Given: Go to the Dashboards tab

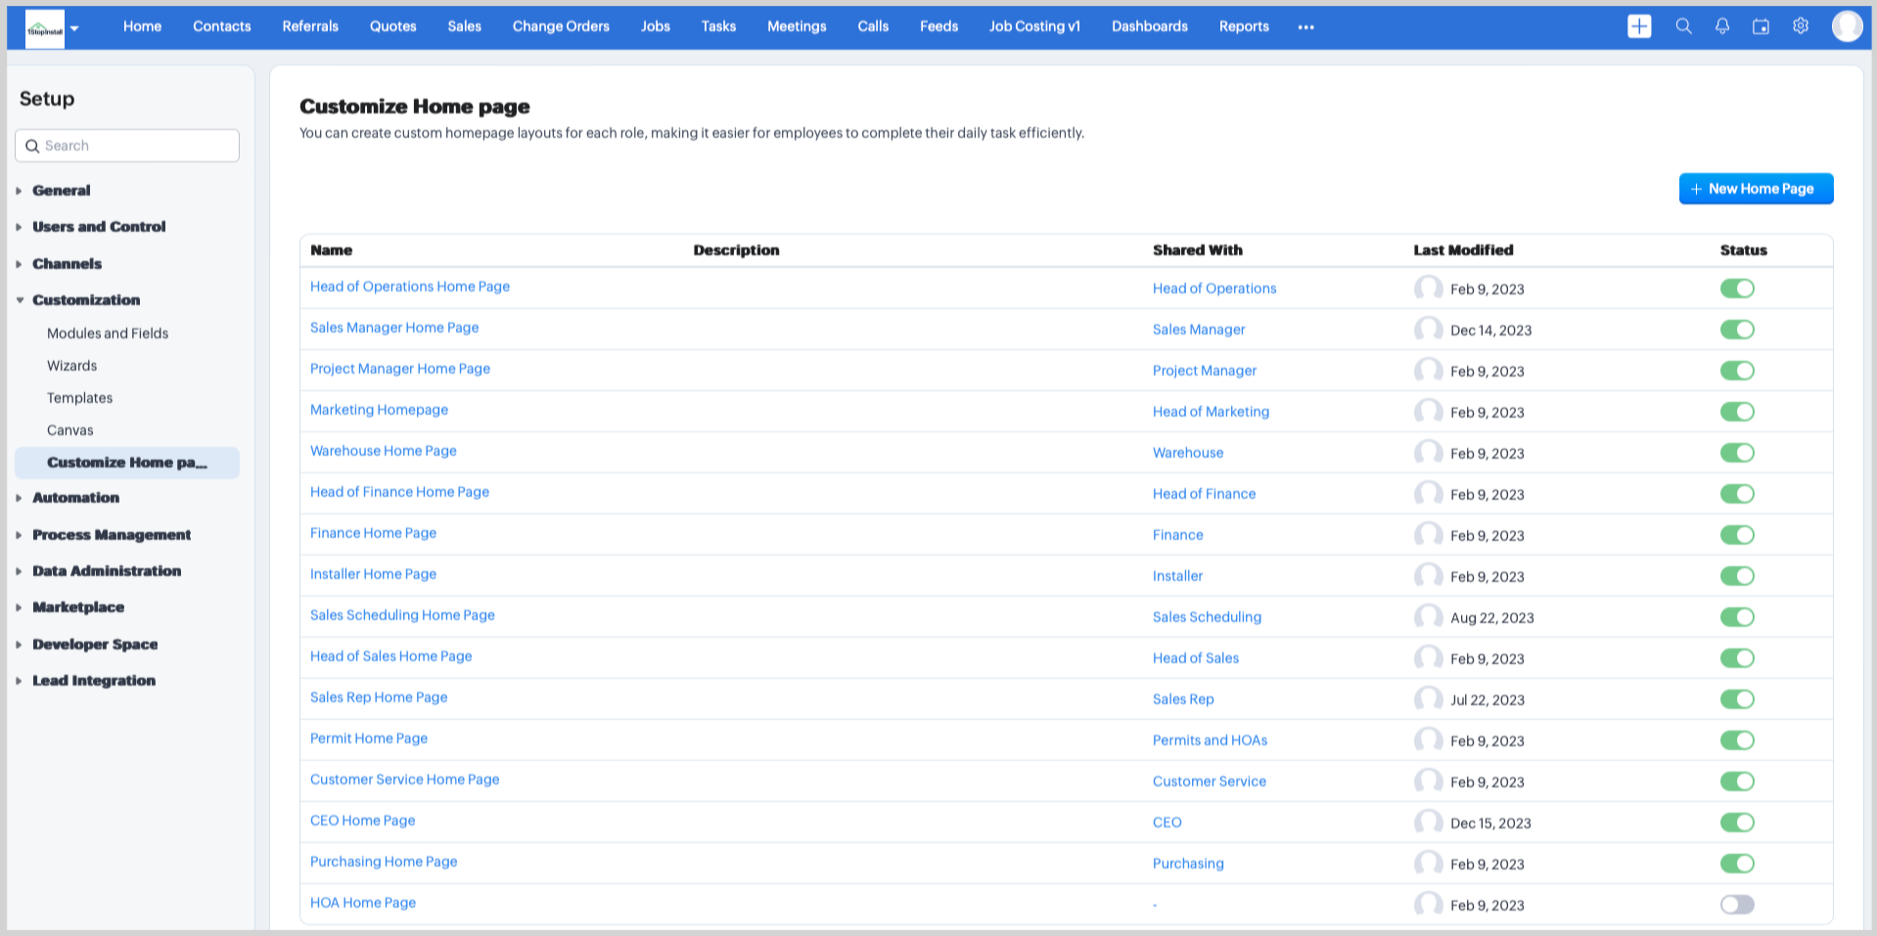Looking at the screenshot, I should [1149, 26].
